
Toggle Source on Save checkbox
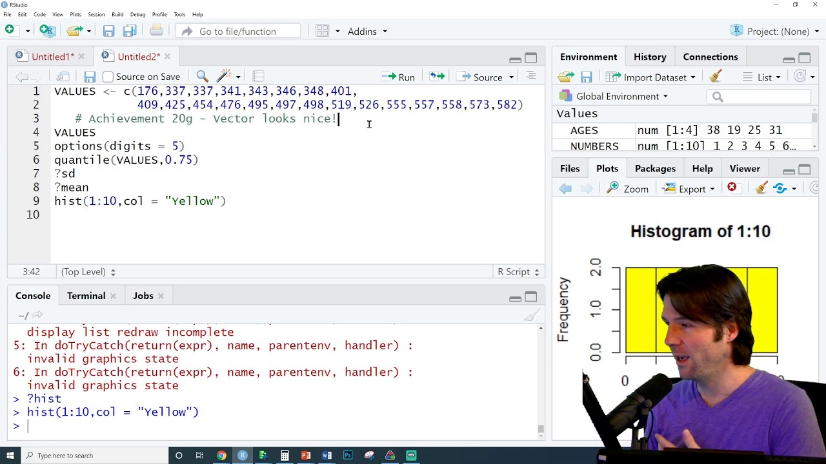coord(108,77)
